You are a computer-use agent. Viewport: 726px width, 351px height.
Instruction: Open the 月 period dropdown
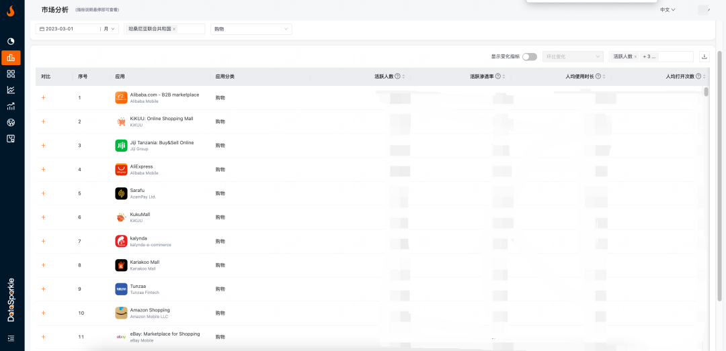110,29
